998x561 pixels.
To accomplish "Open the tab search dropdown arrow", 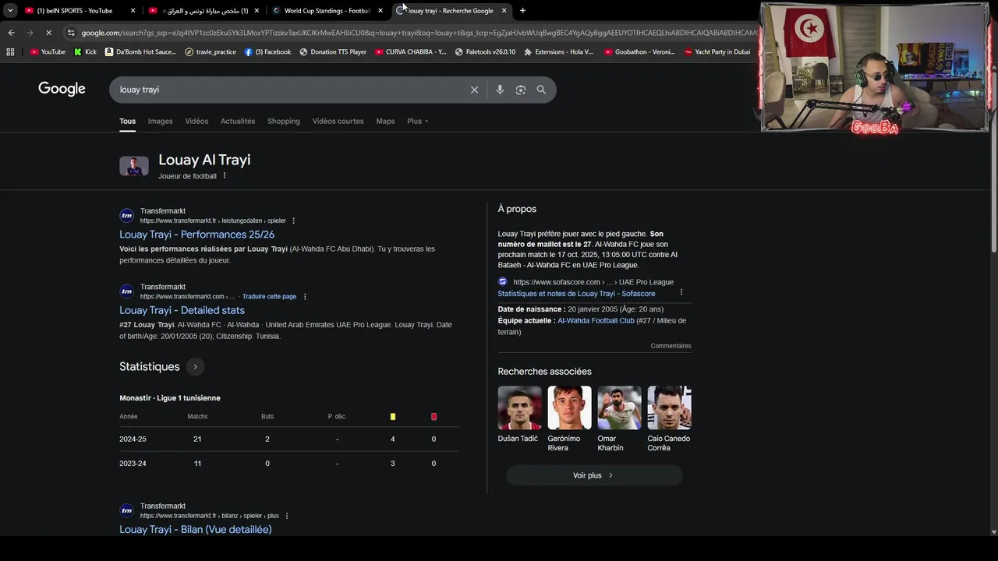I will click(x=10, y=11).
